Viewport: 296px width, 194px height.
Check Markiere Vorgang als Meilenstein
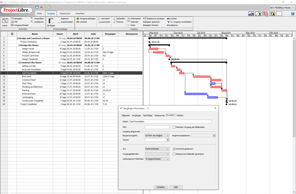(x=174, y=127)
